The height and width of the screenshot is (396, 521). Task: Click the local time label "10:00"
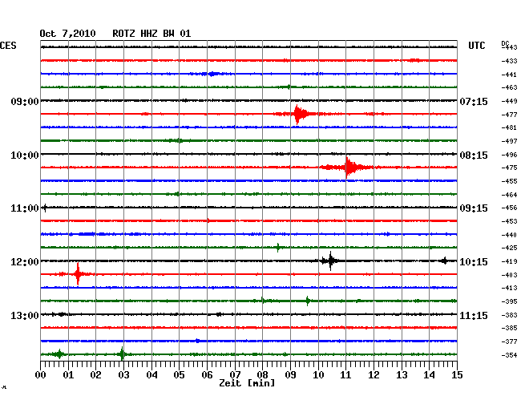pos(25,156)
